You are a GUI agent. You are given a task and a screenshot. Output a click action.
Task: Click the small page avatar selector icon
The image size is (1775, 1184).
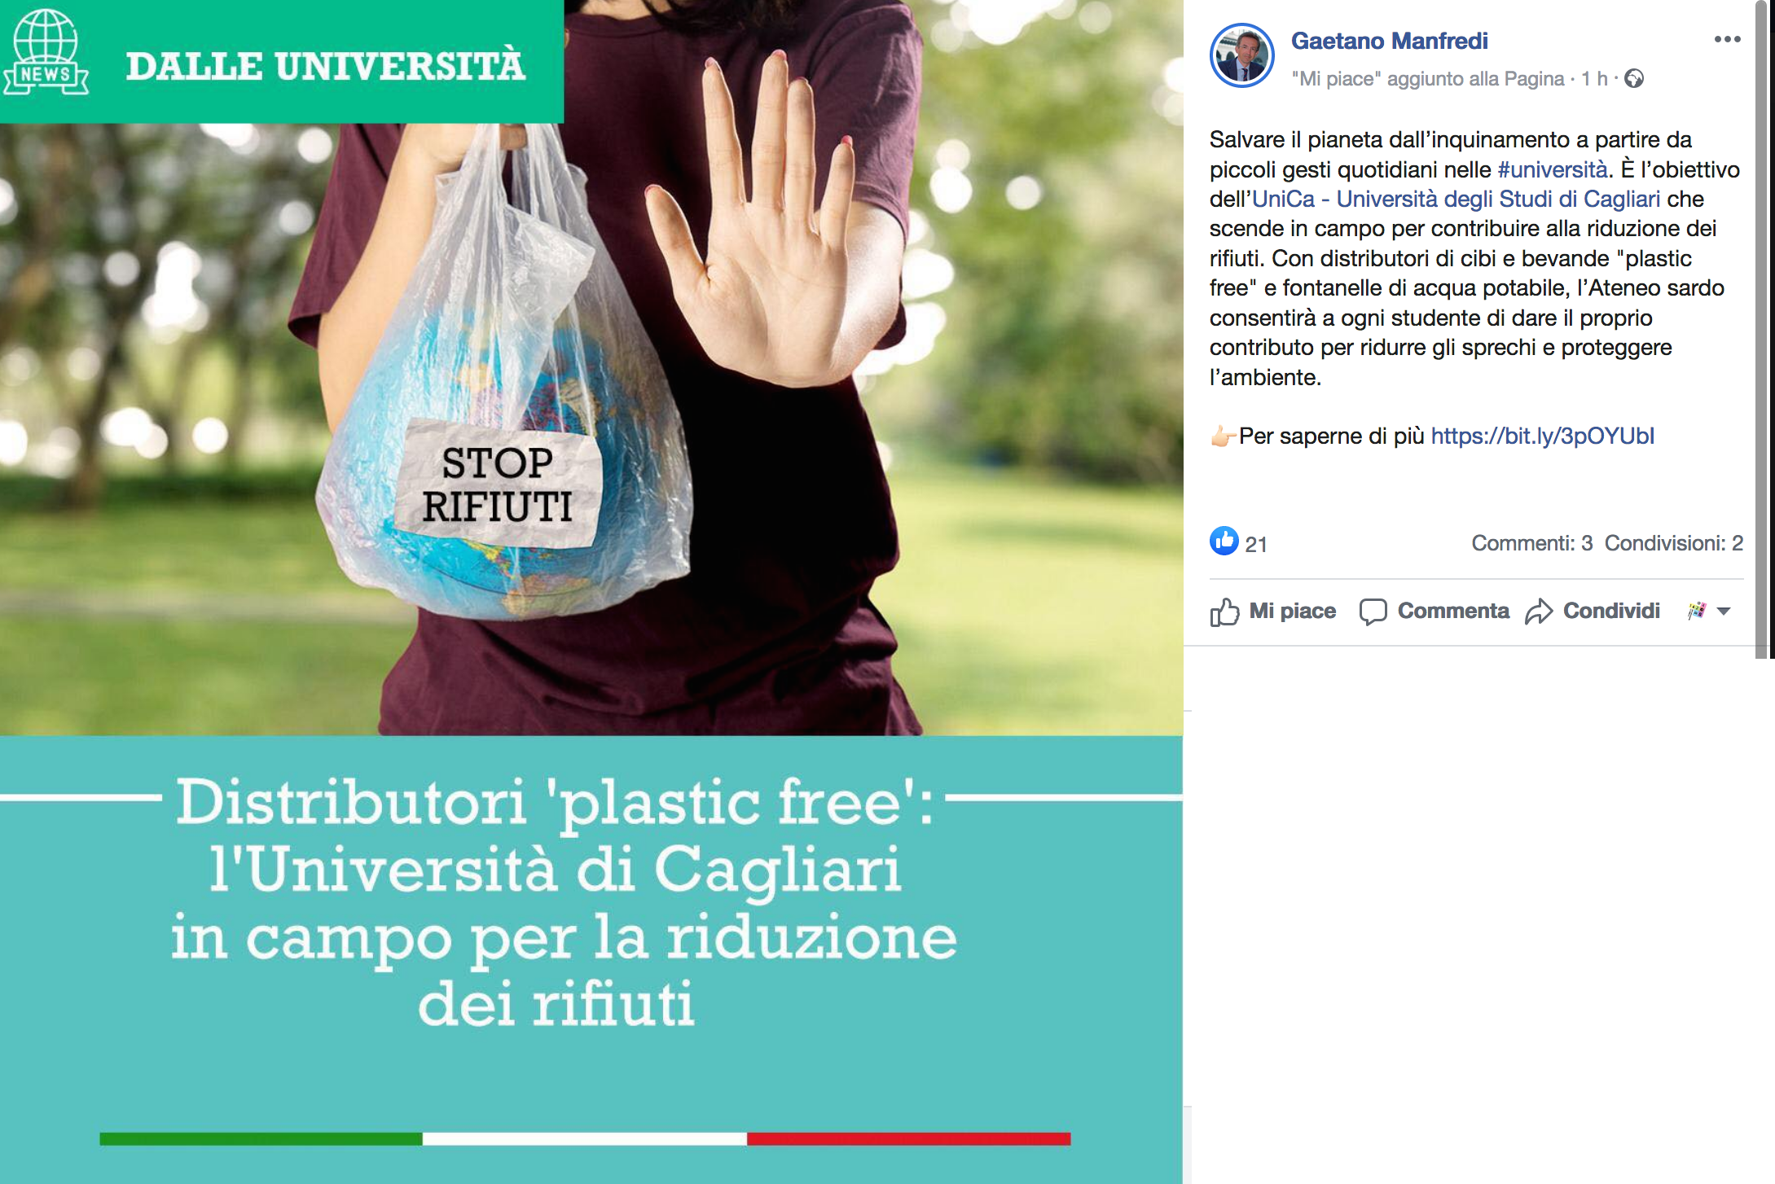tap(1697, 611)
